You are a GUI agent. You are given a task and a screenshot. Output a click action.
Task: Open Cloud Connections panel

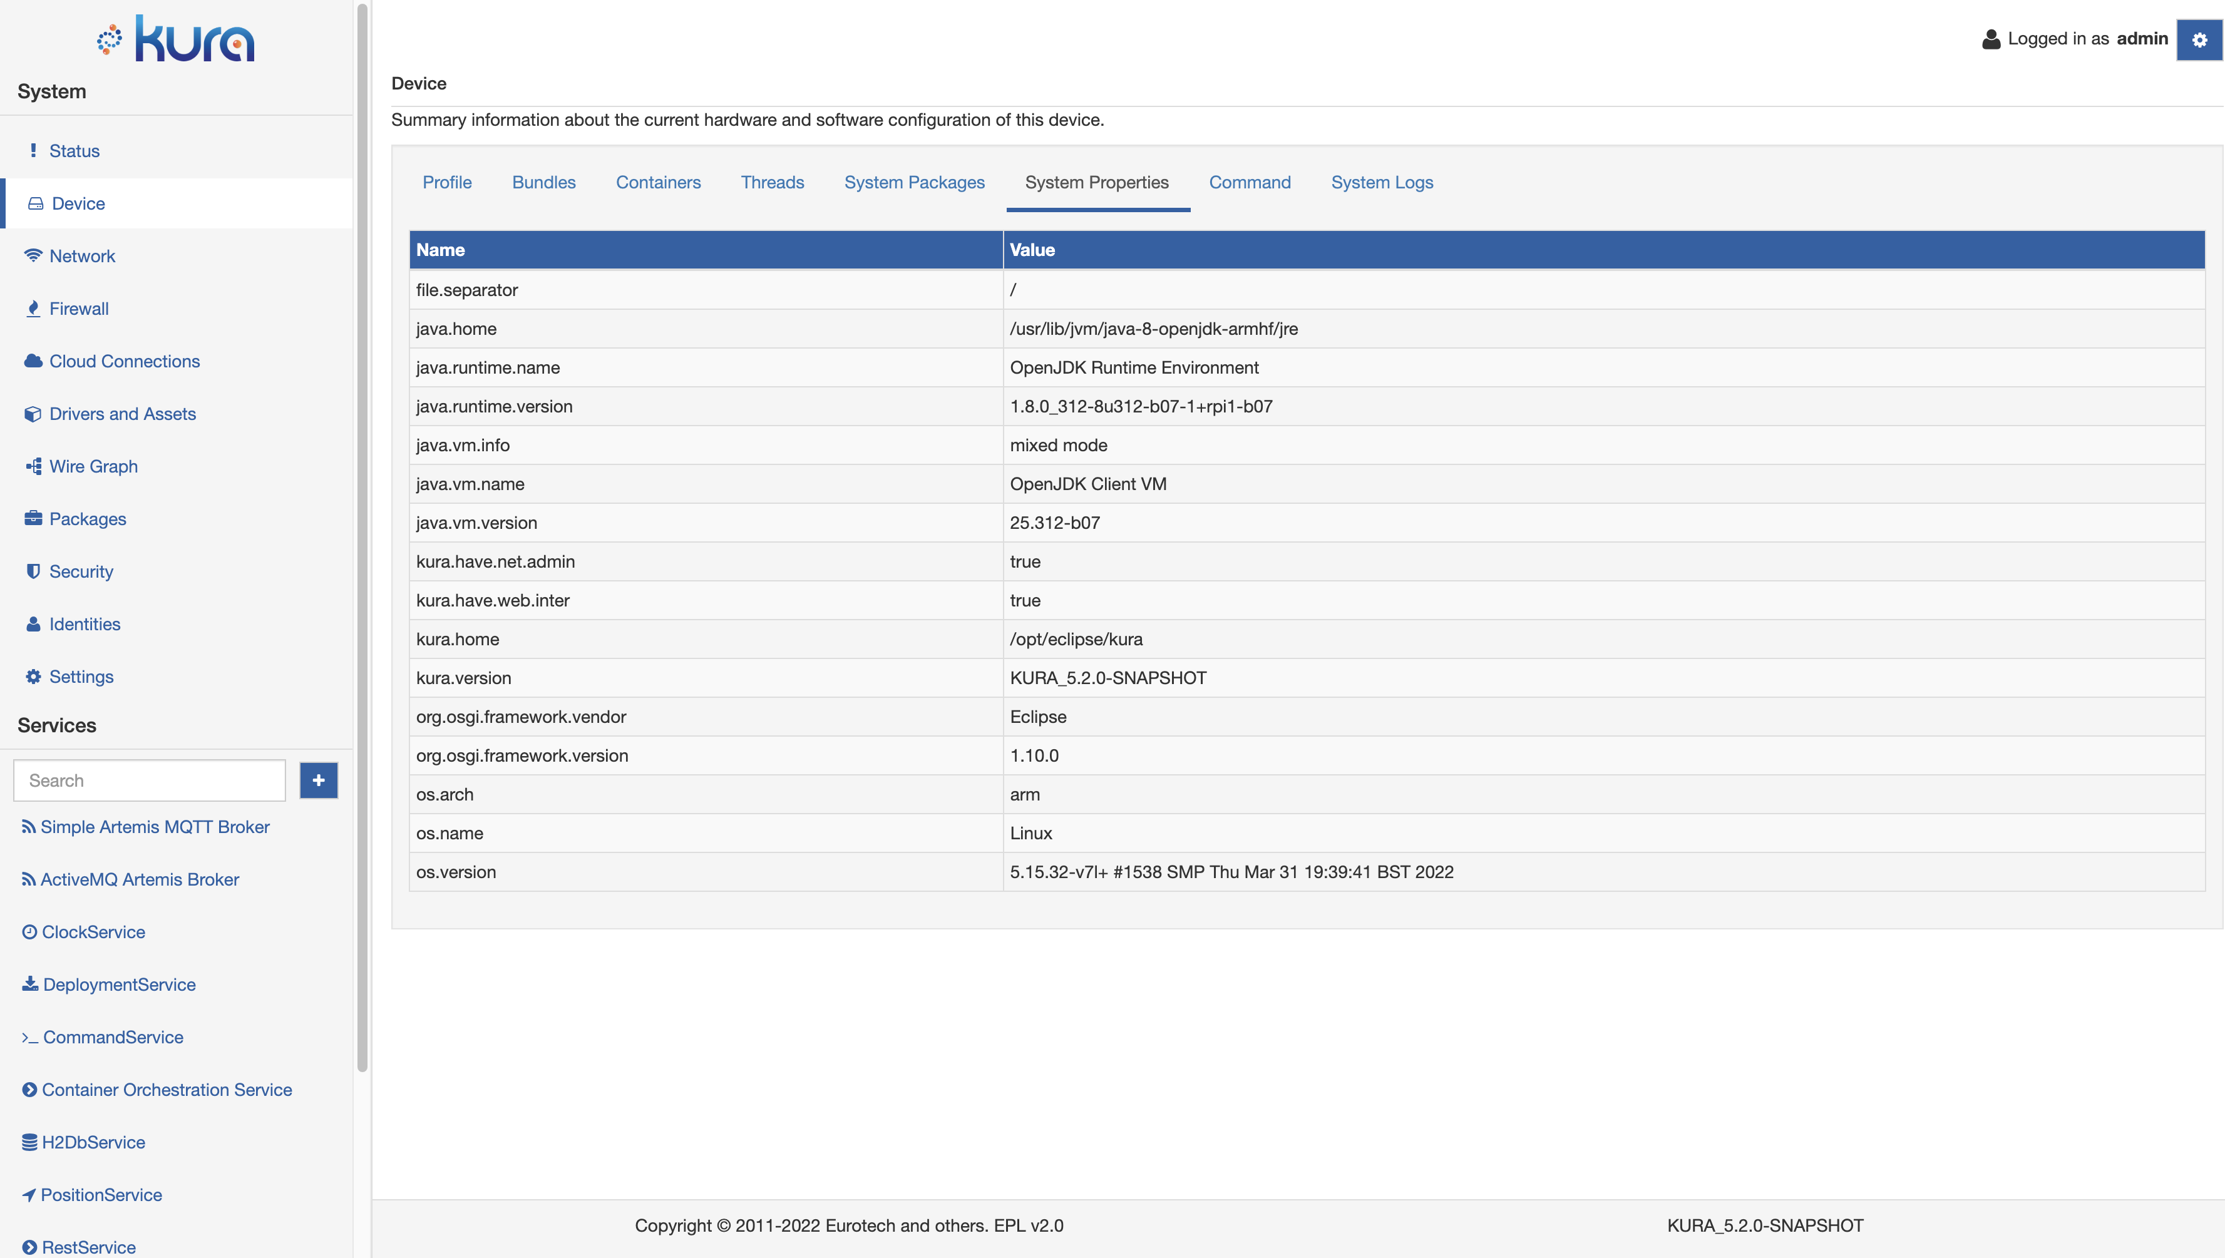coord(124,361)
